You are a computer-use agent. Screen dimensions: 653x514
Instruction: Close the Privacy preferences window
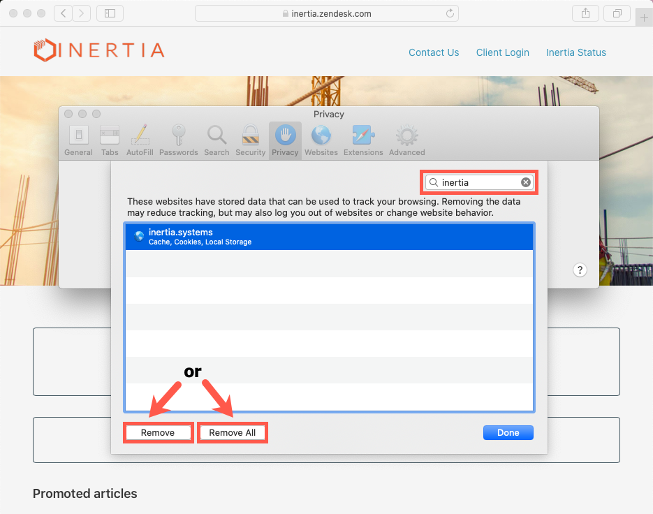[x=68, y=114]
